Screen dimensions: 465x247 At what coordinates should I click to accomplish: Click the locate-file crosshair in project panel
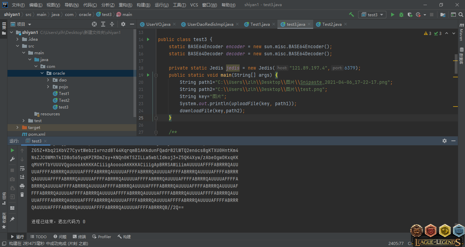coord(94,24)
